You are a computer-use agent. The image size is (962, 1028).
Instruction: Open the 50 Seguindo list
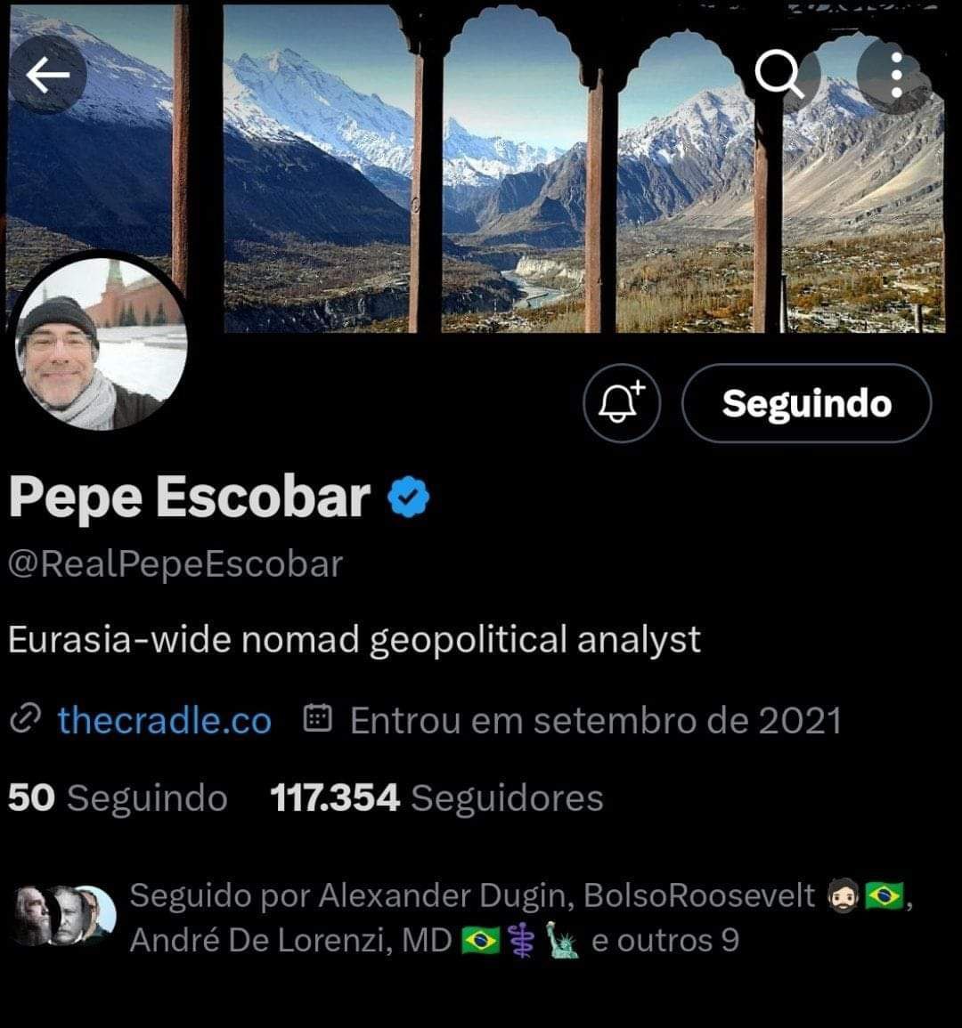(118, 797)
